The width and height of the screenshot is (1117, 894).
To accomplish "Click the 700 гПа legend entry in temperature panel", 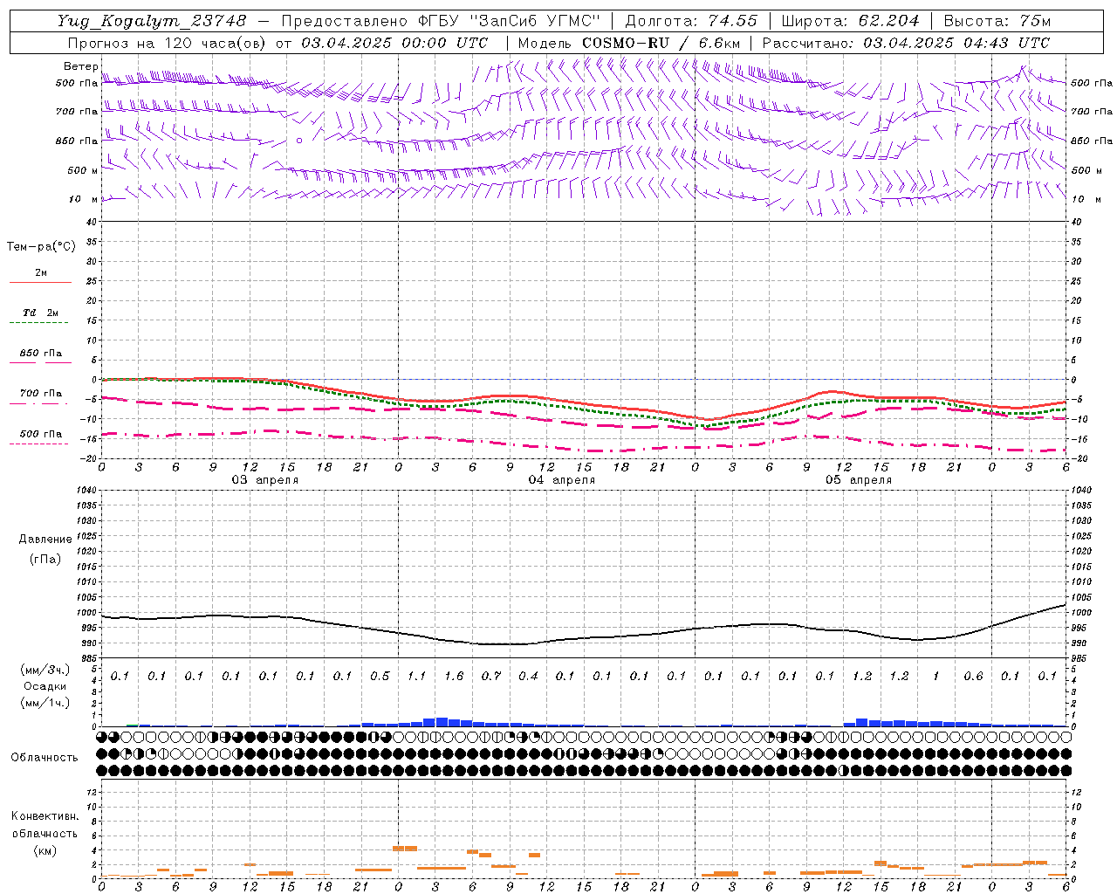I will click(x=41, y=397).
